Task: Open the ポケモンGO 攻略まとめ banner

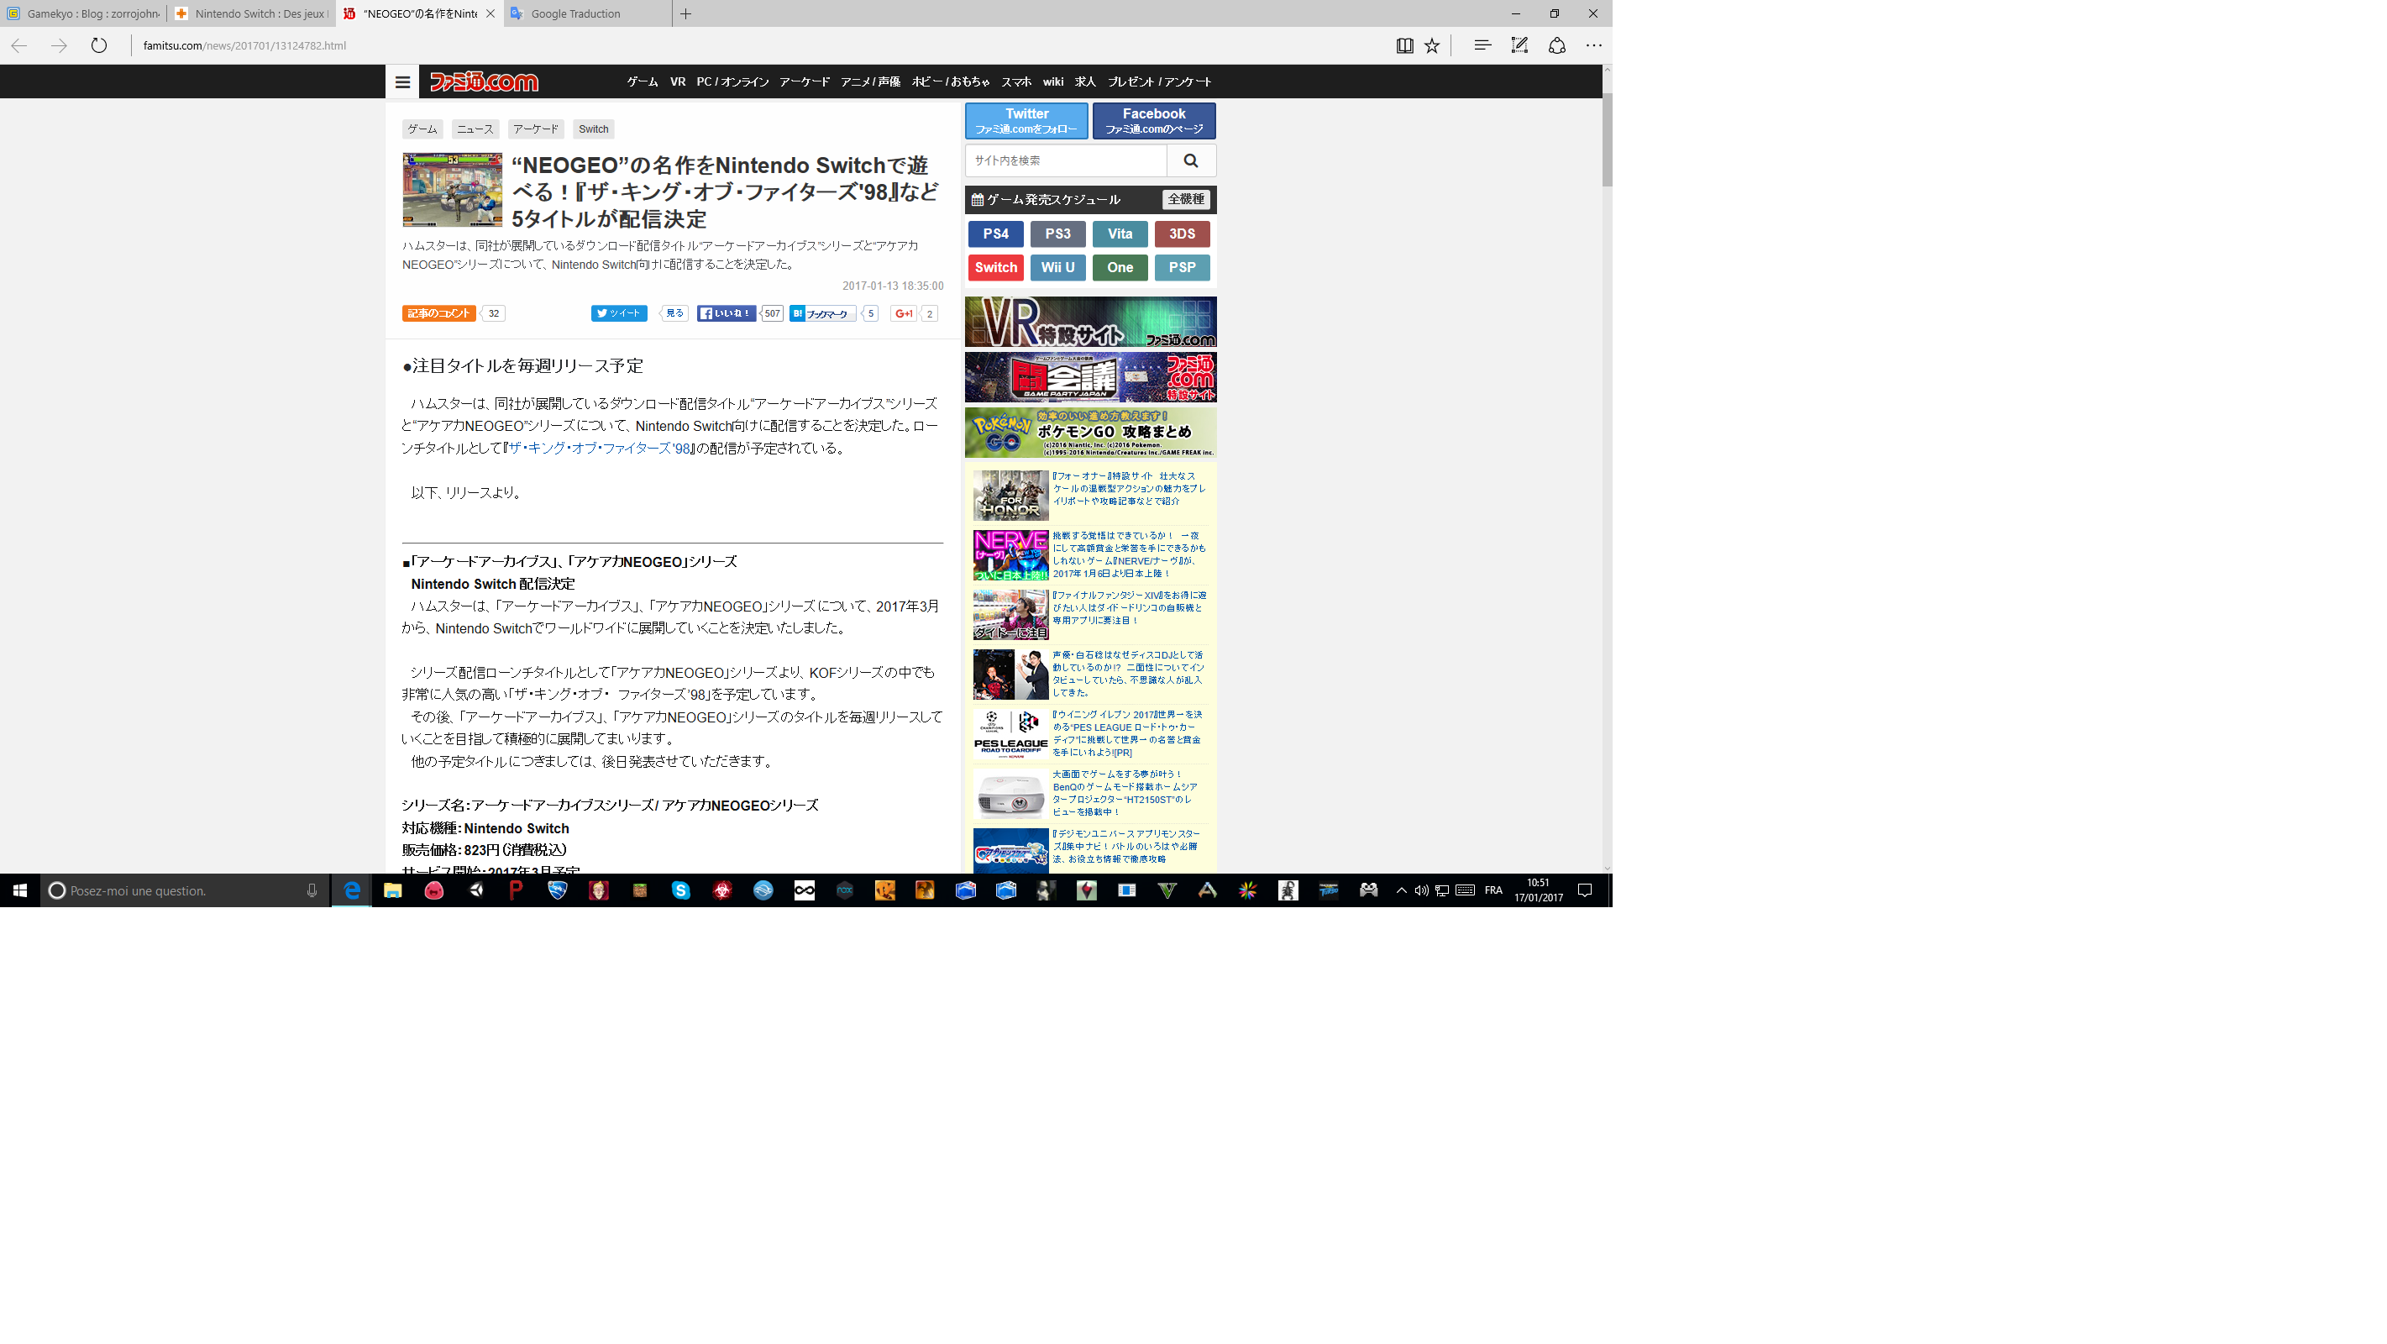Action: [1089, 433]
